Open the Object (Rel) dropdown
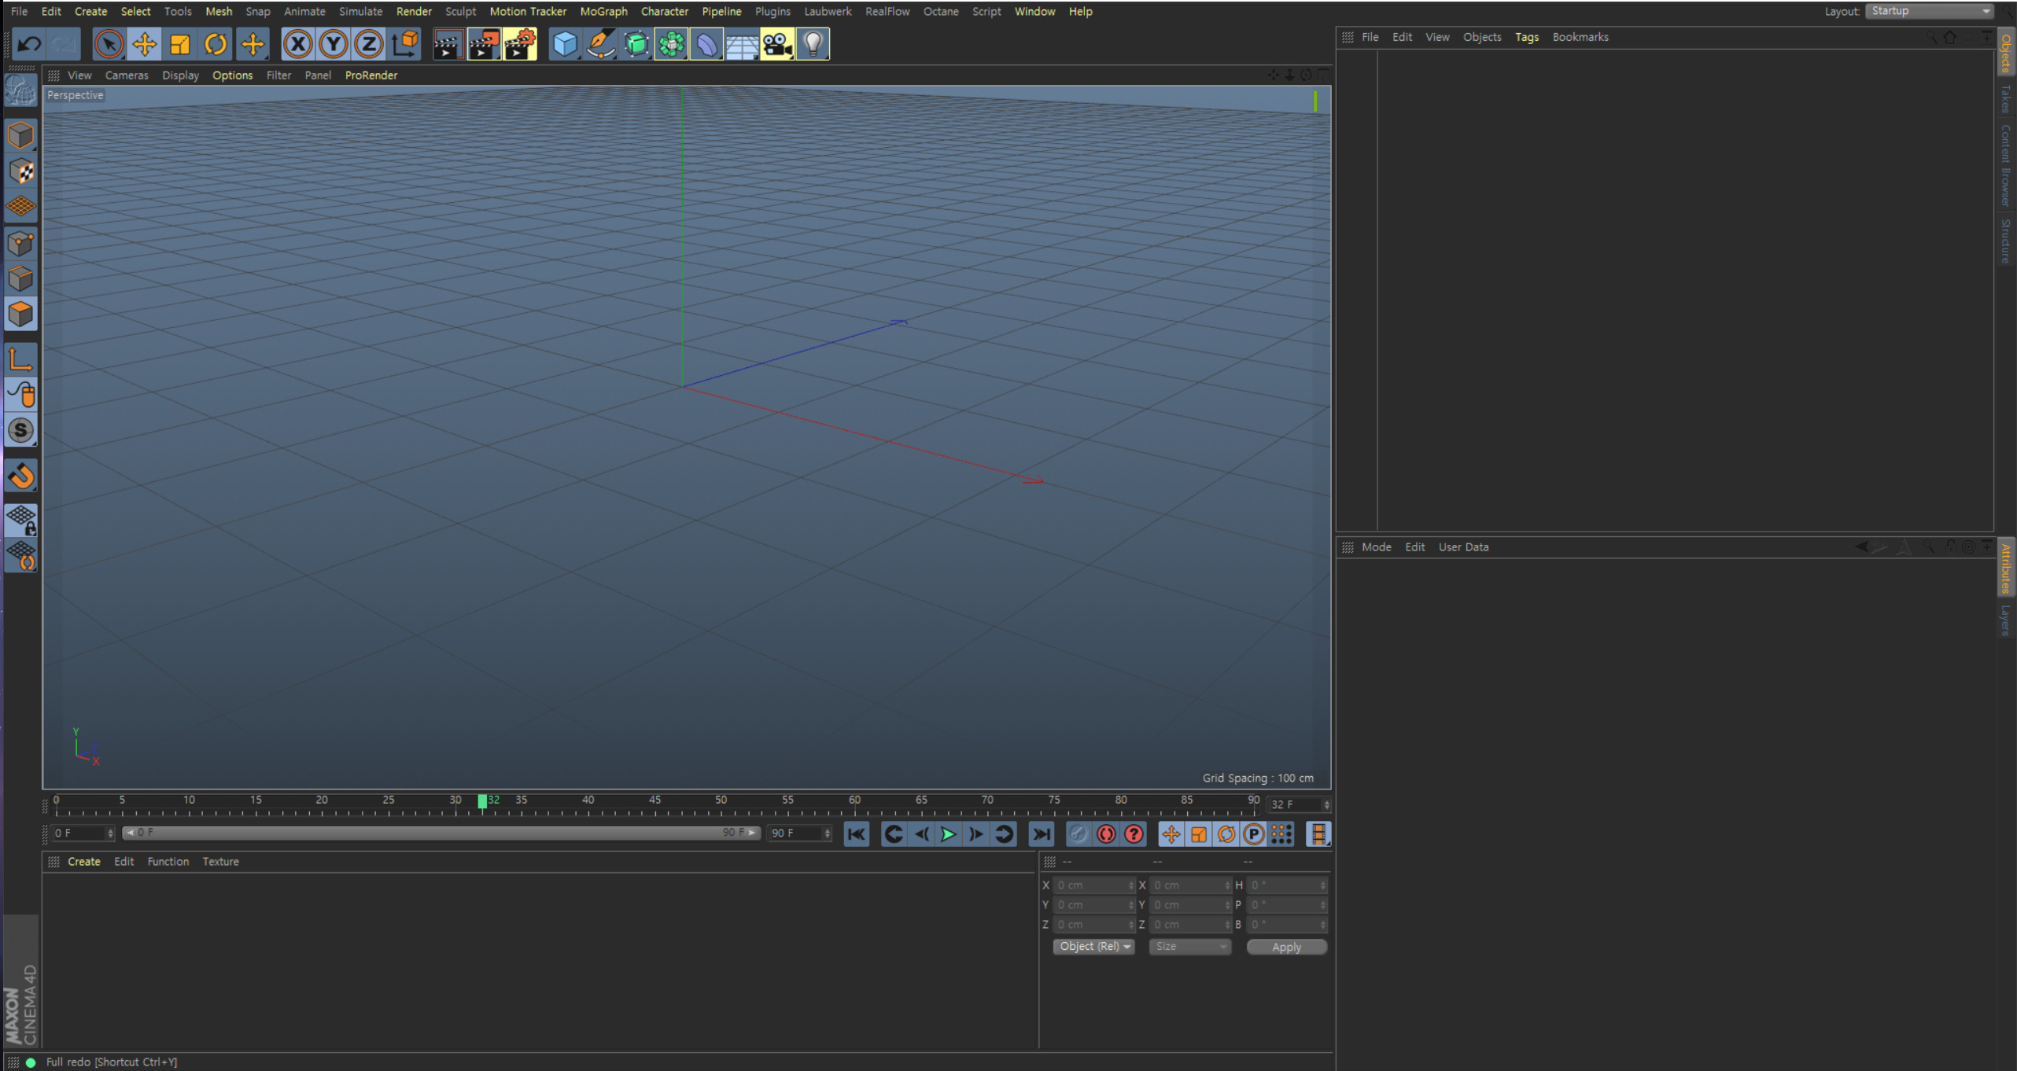 click(x=1093, y=946)
